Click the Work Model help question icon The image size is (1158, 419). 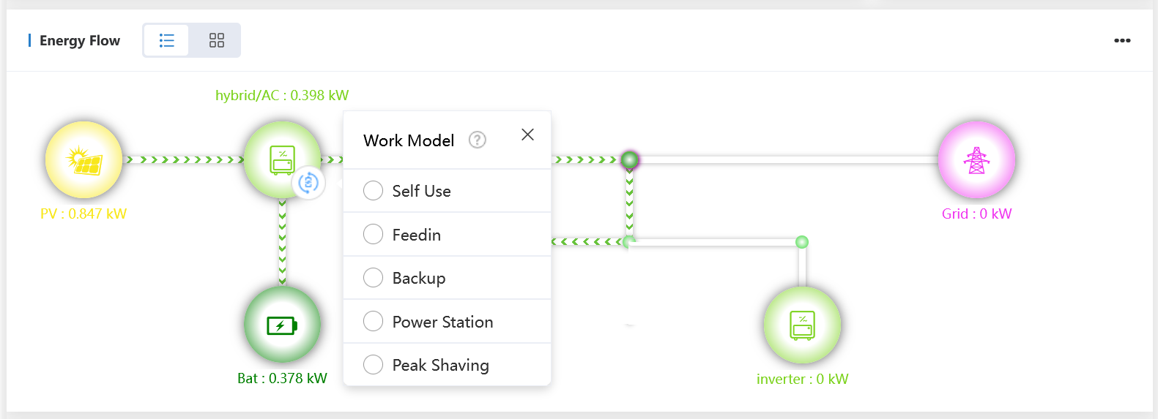point(478,140)
